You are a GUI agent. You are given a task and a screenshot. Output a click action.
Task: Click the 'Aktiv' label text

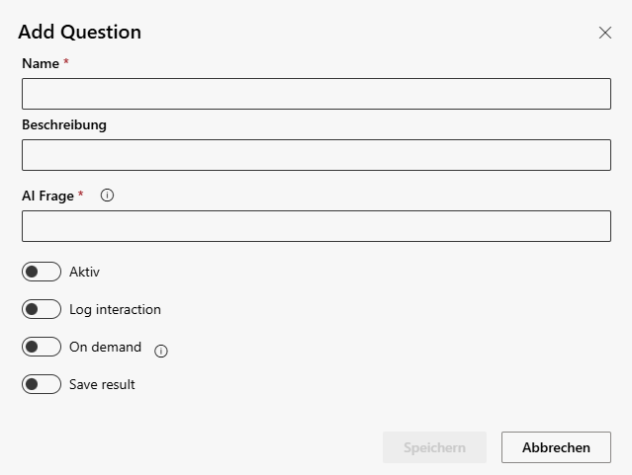point(84,272)
